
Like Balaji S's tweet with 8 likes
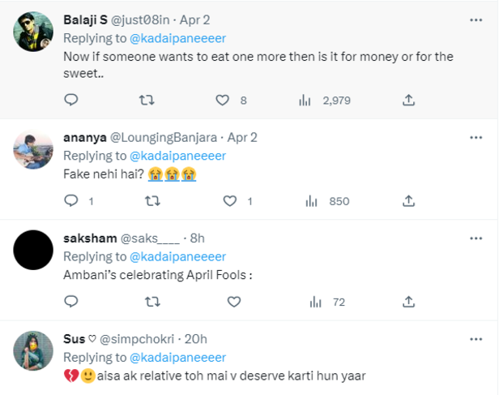tap(223, 101)
